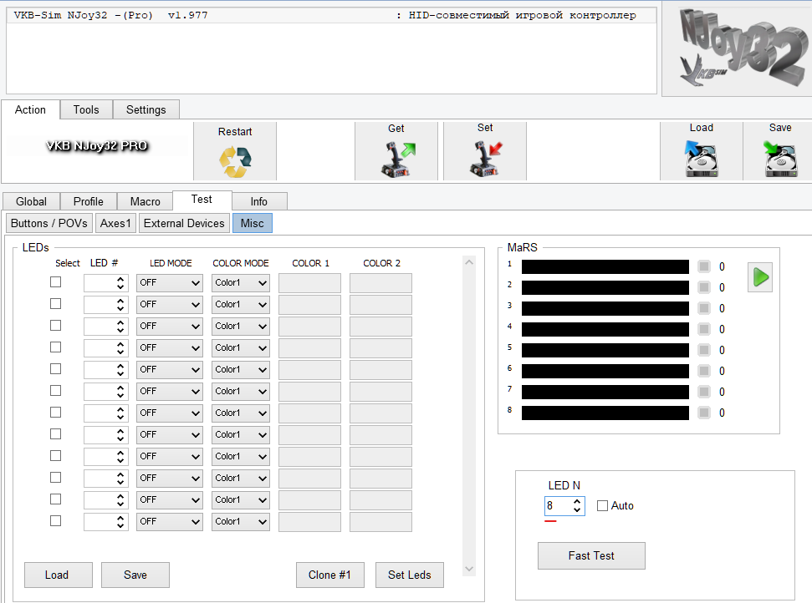Screen dimensions: 812x603
Task: Start MaRS with green play button
Action: (x=760, y=277)
